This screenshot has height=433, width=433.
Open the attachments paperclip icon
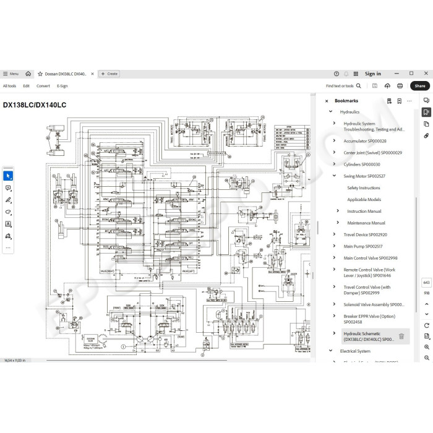click(426, 135)
